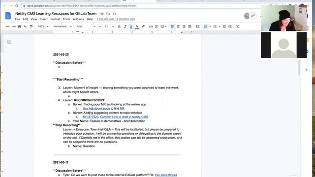
Task: Toggle the bulleted list
Action: point(215,27)
